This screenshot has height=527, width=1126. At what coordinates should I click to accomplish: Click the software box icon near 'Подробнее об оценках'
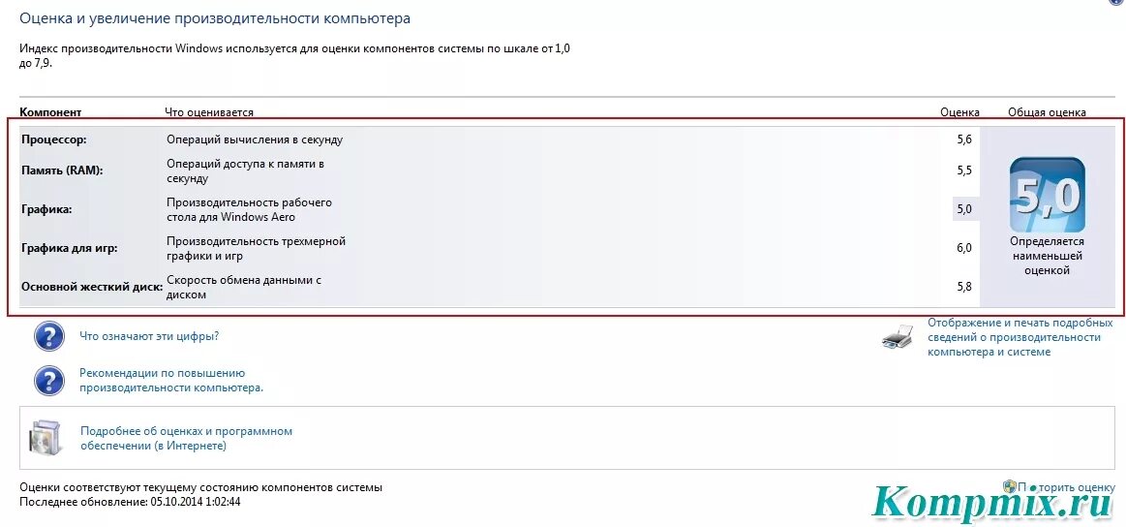coord(46,439)
